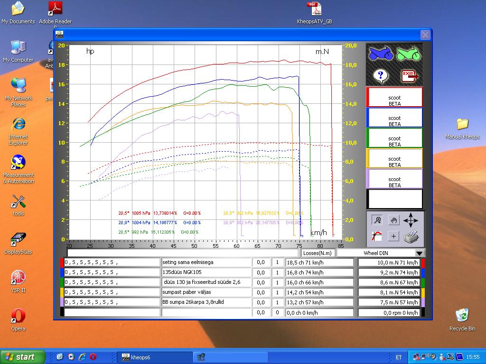The image size is (486, 364).
Task: Click the red row color swatch
Action: (62, 263)
